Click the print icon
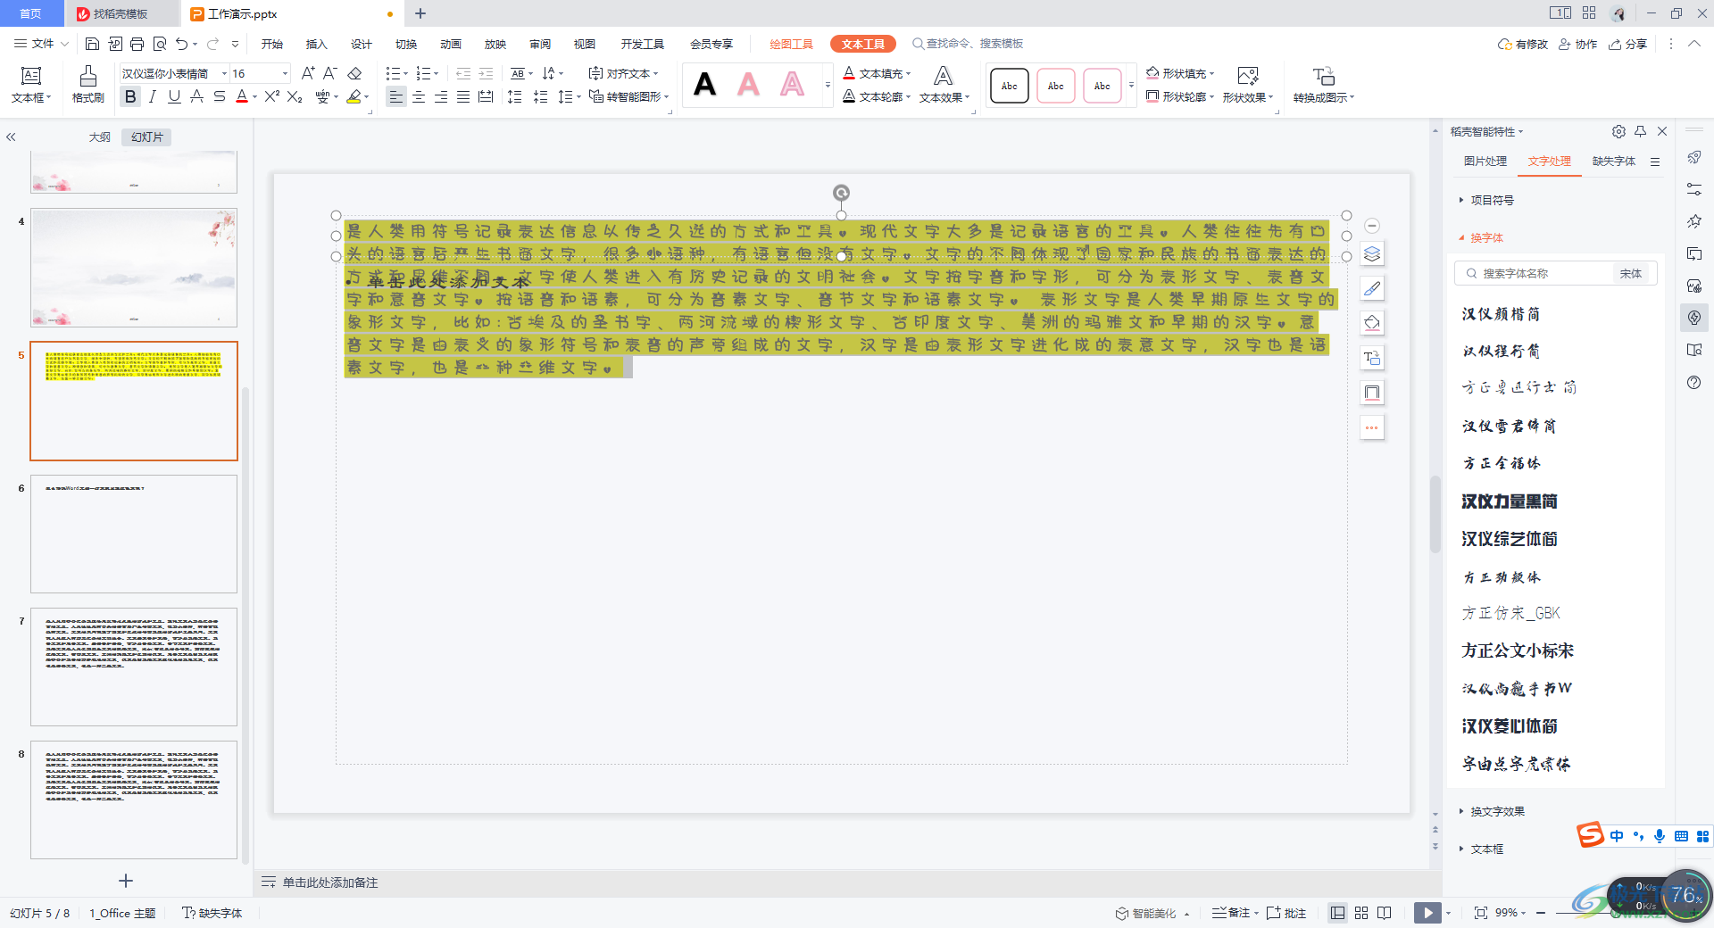The image size is (1714, 928). coord(137,44)
